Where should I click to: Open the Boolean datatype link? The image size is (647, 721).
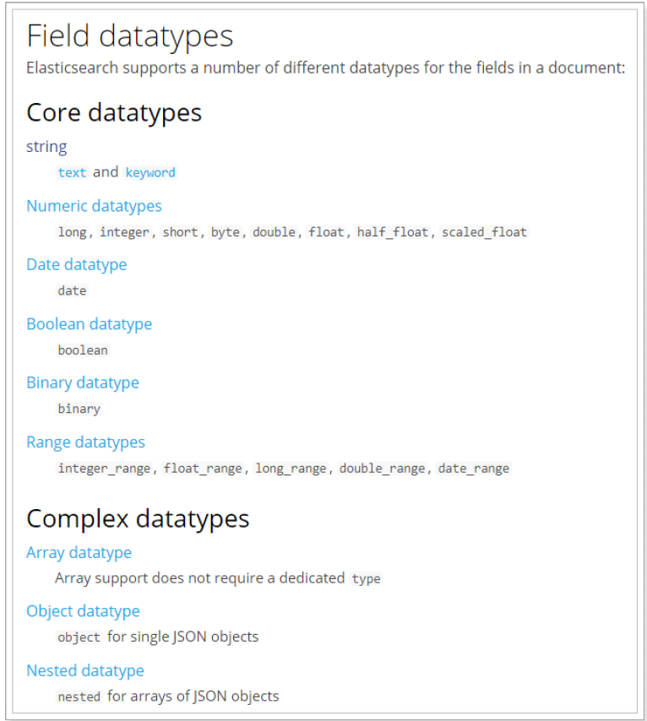(x=89, y=324)
